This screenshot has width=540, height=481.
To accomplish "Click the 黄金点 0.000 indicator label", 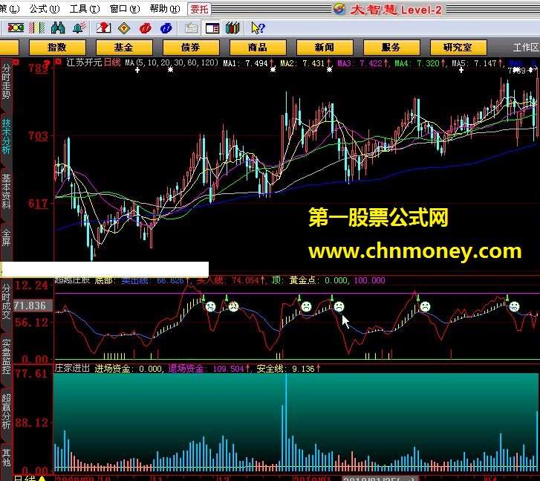I will (x=318, y=280).
